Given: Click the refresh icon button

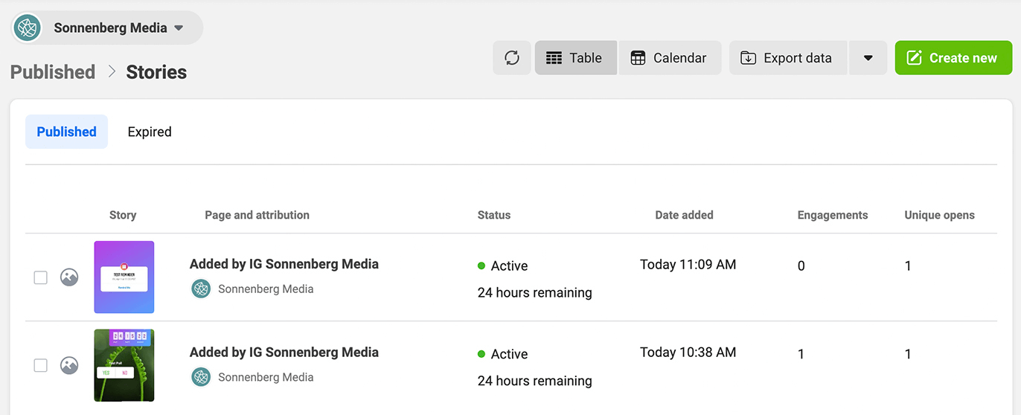Looking at the screenshot, I should pyautogui.click(x=512, y=58).
